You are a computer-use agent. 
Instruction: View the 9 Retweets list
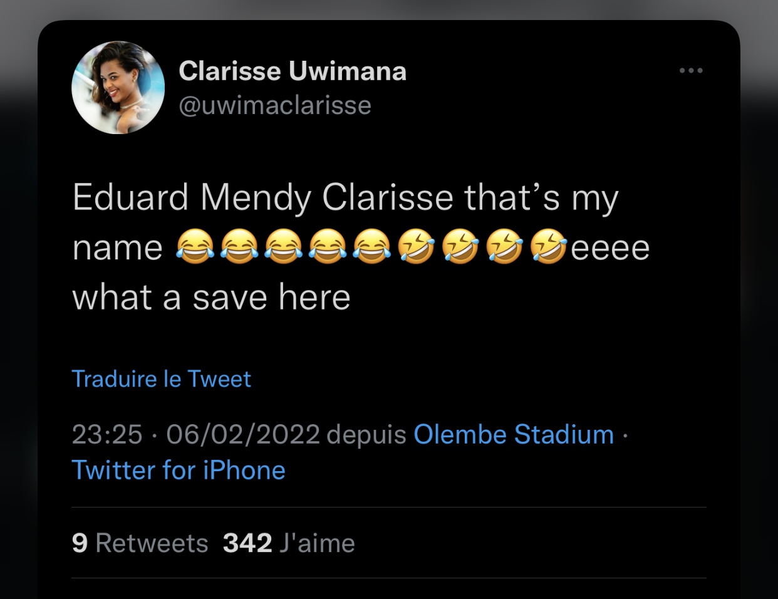(x=140, y=543)
